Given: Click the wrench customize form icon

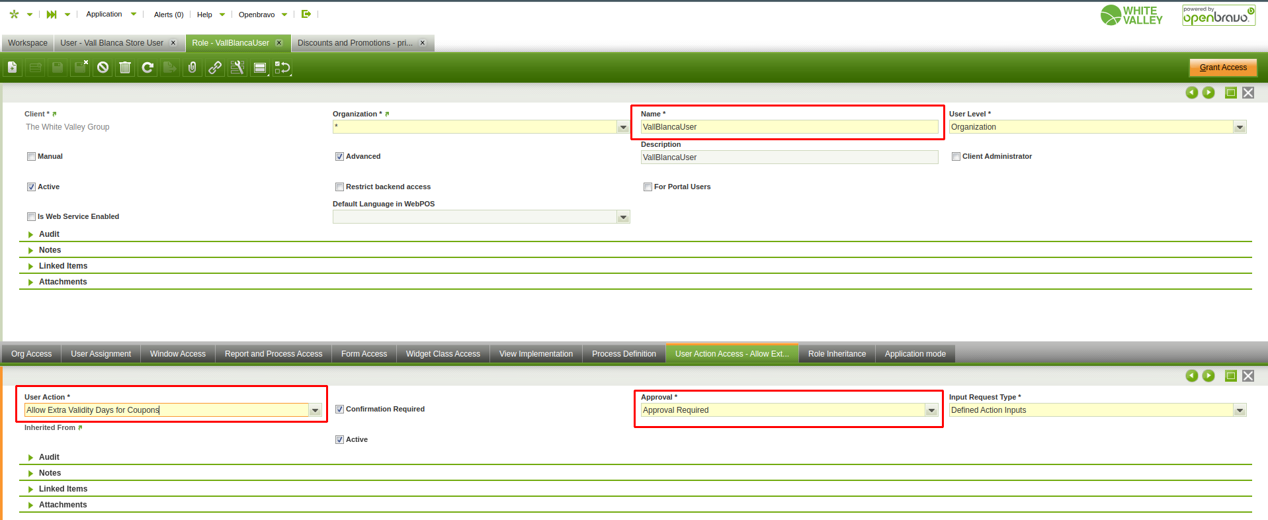Looking at the screenshot, I should coord(237,67).
